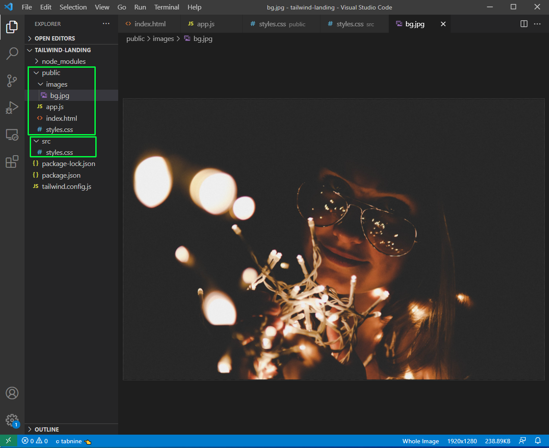Open errors and warnings count in status bar

tap(35, 441)
